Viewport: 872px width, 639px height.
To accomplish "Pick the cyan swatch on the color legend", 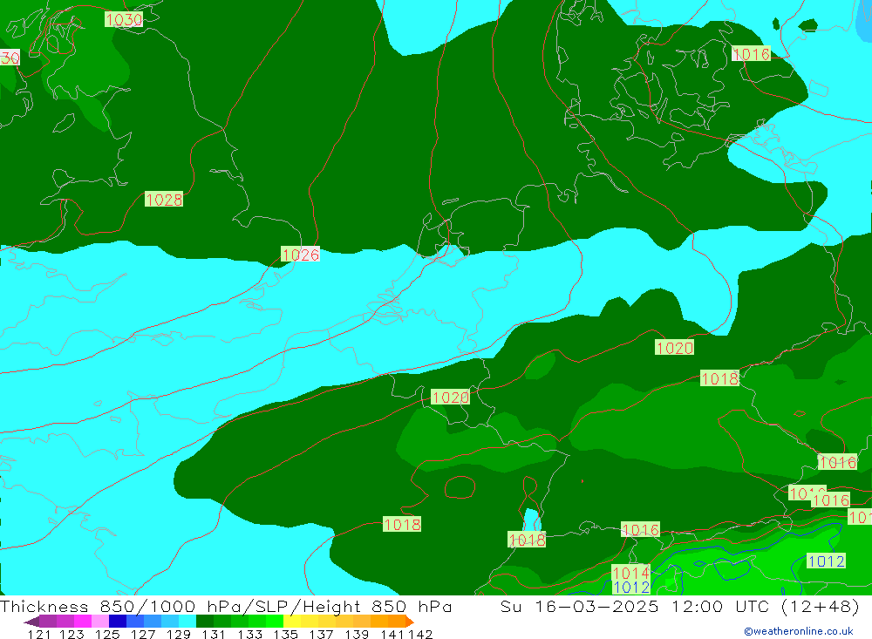I will click(x=187, y=622).
